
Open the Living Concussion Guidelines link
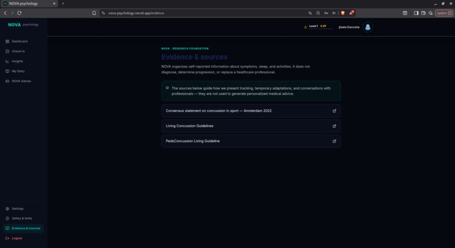[251, 126]
